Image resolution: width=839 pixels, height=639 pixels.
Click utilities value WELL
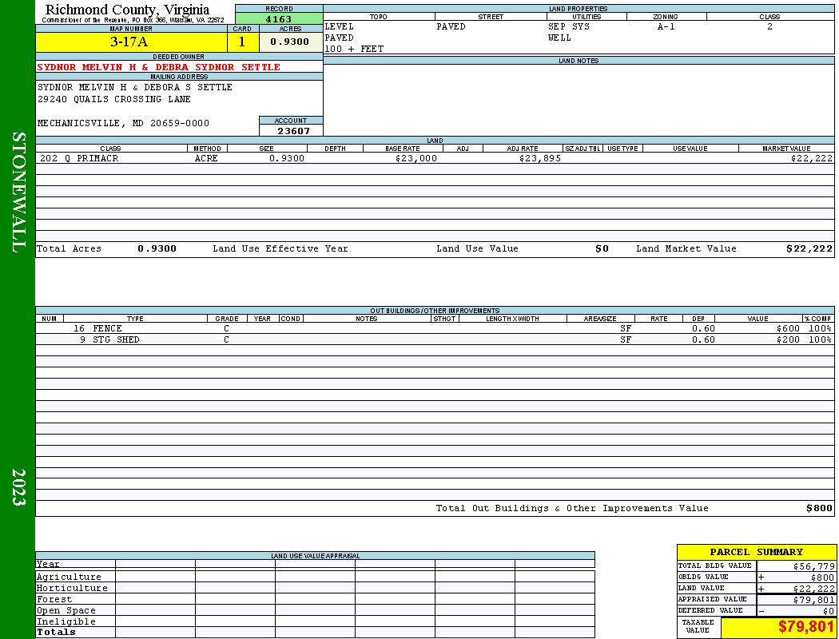(x=559, y=38)
